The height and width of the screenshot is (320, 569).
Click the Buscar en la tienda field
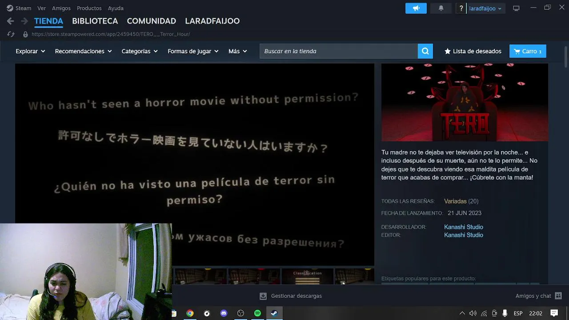[339, 51]
